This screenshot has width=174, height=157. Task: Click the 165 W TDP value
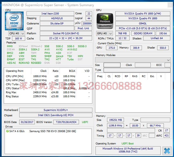18,38
